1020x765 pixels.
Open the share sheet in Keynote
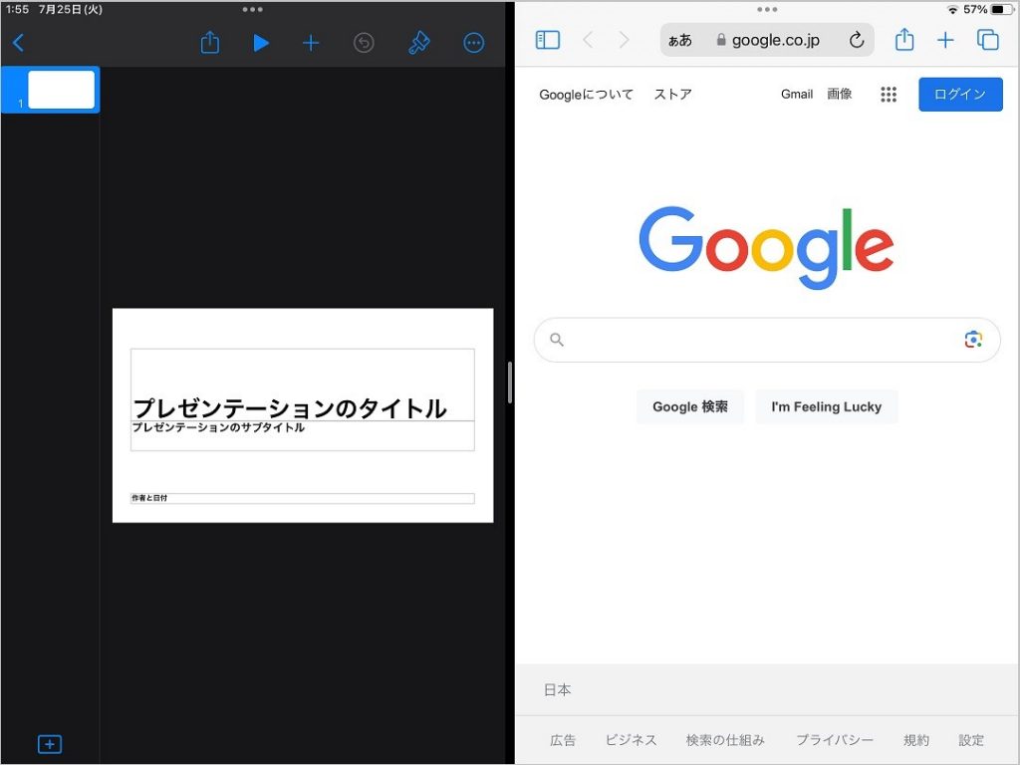[x=209, y=42]
